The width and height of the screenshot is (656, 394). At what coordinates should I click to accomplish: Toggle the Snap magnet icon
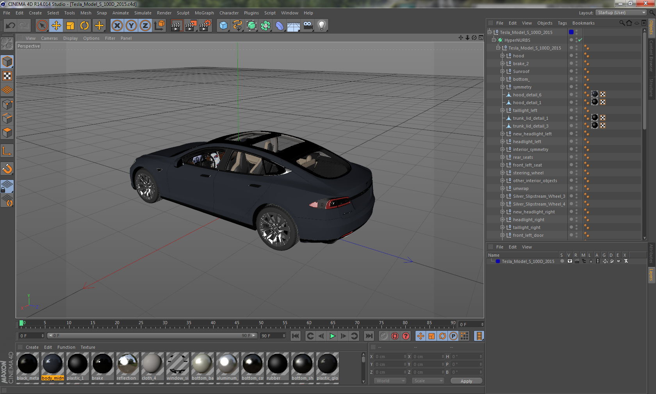[7, 169]
